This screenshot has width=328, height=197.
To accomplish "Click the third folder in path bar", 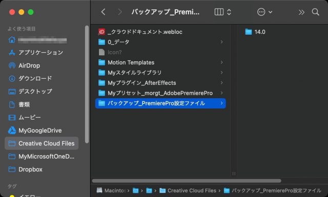I will (149, 190).
